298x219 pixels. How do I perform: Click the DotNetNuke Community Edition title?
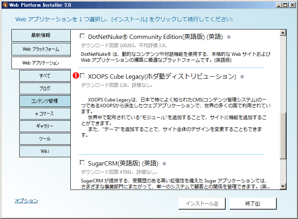(x=155, y=37)
